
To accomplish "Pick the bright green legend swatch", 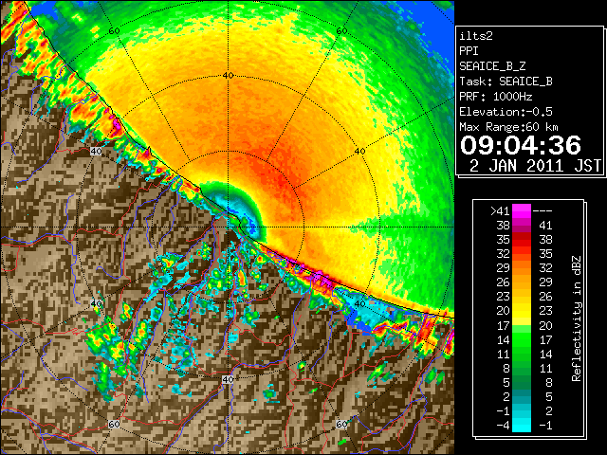I will [522, 338].
